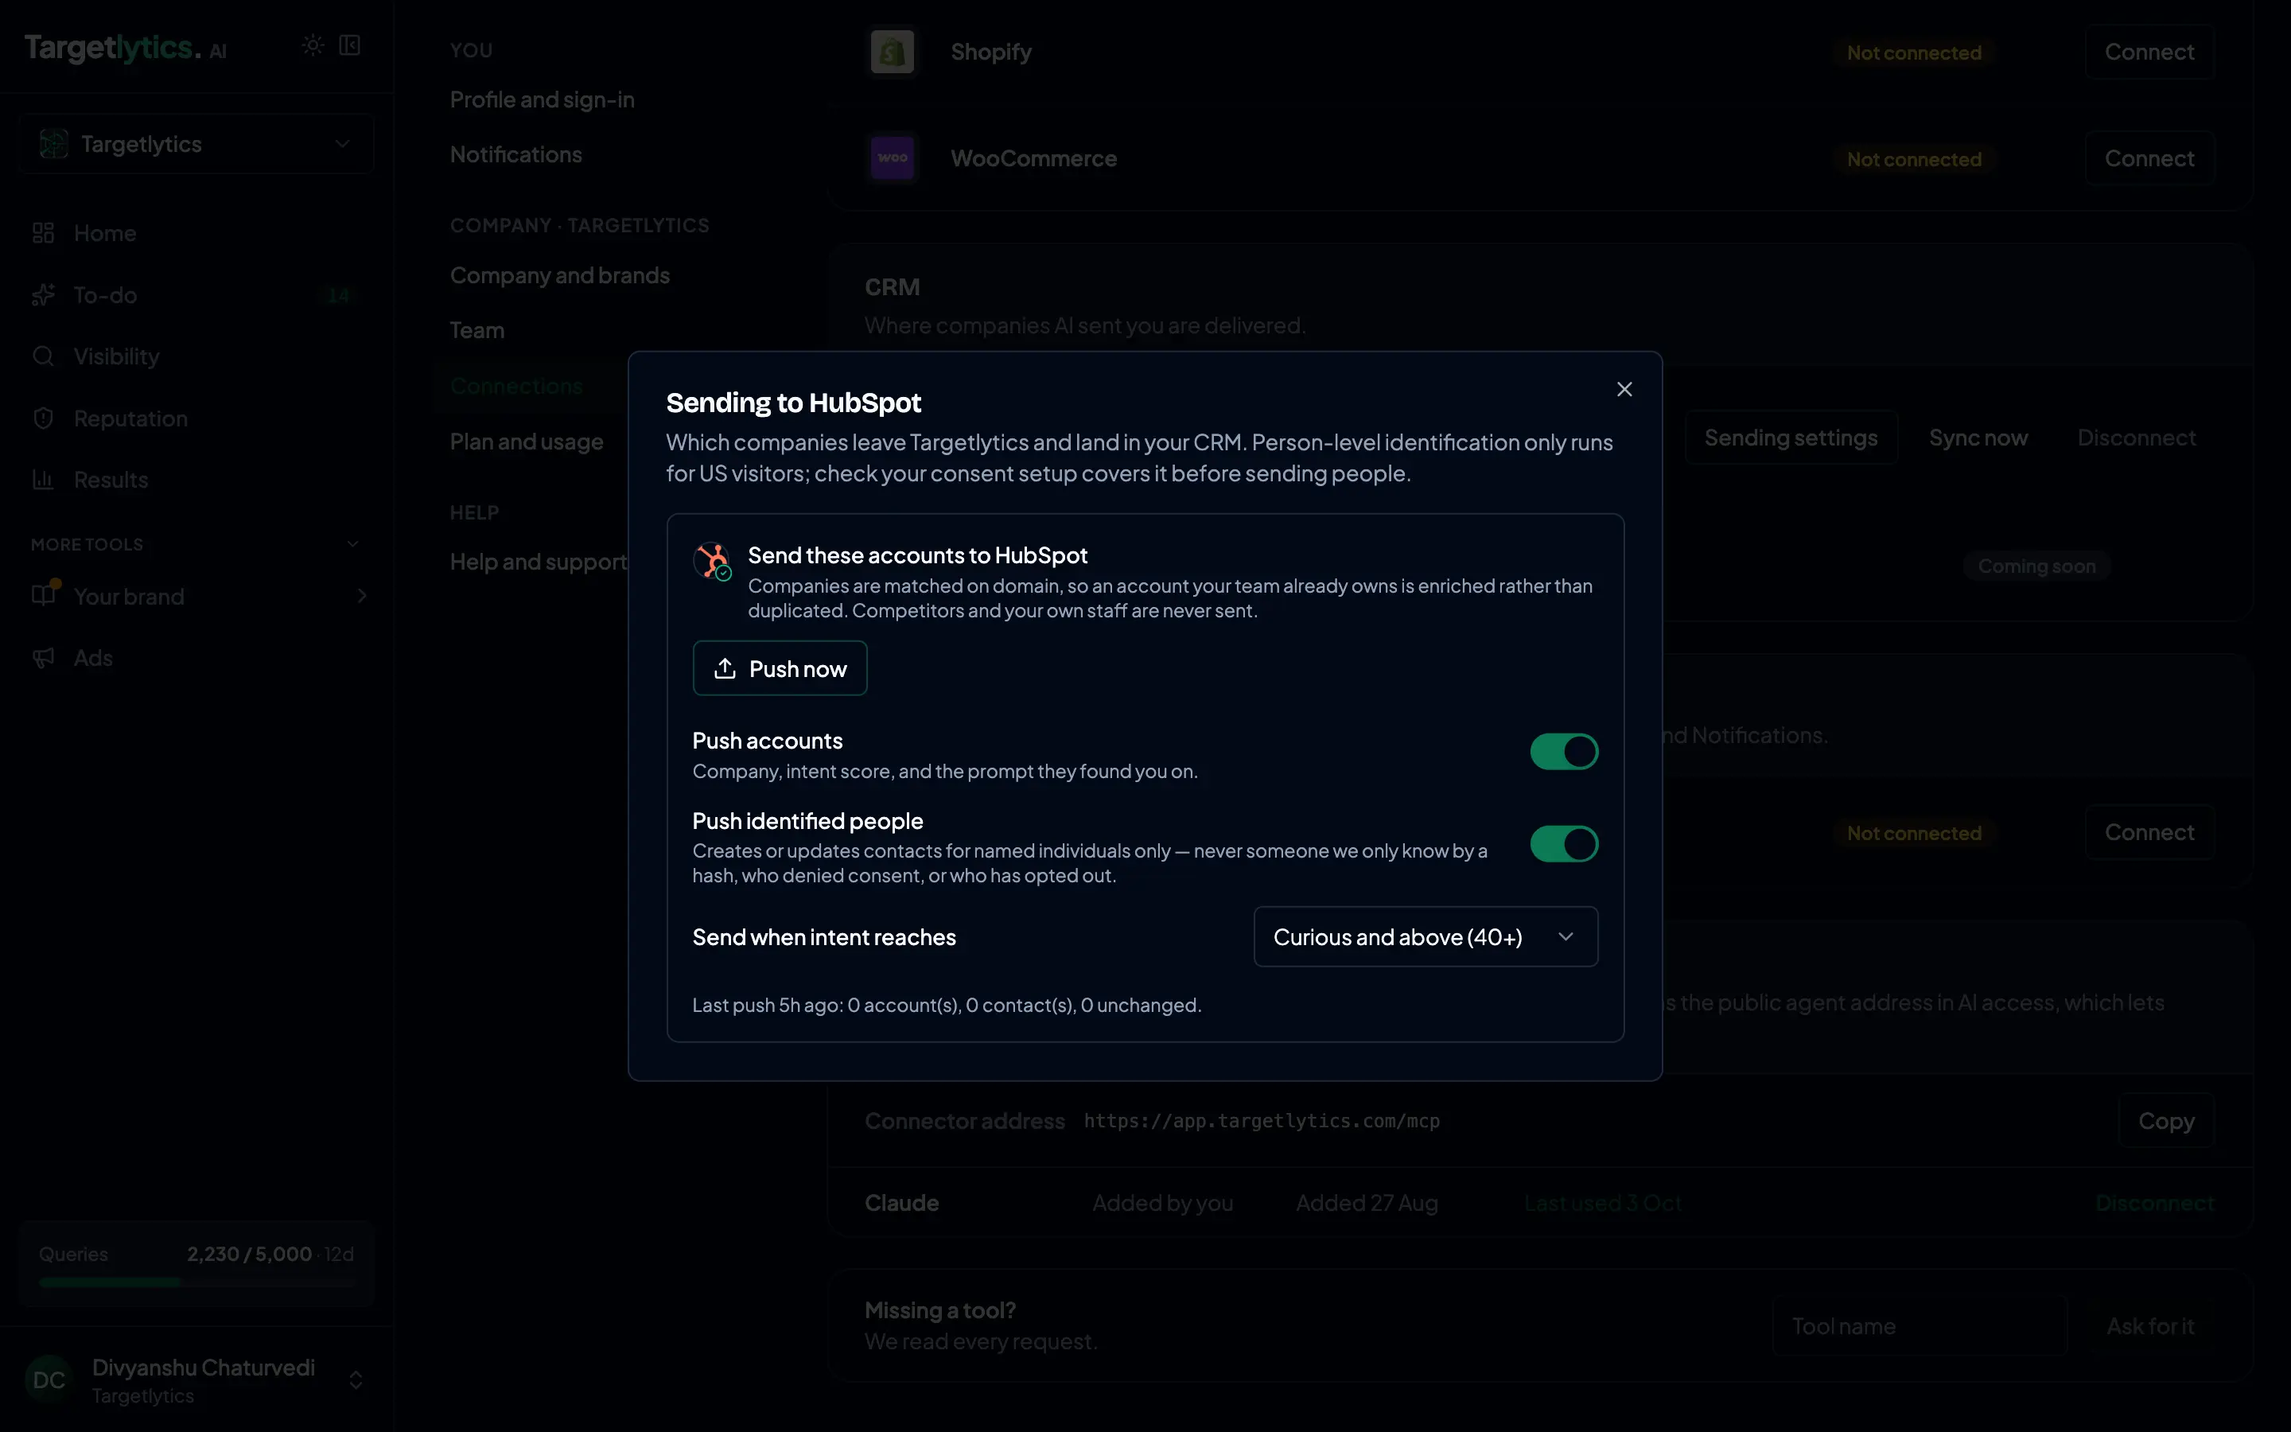Click the Home icon in sidebar
Screen dimensions: 2291x1432
(44, 233)
